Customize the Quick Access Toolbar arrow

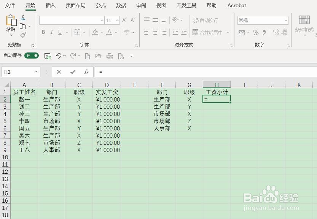point(131,56)
